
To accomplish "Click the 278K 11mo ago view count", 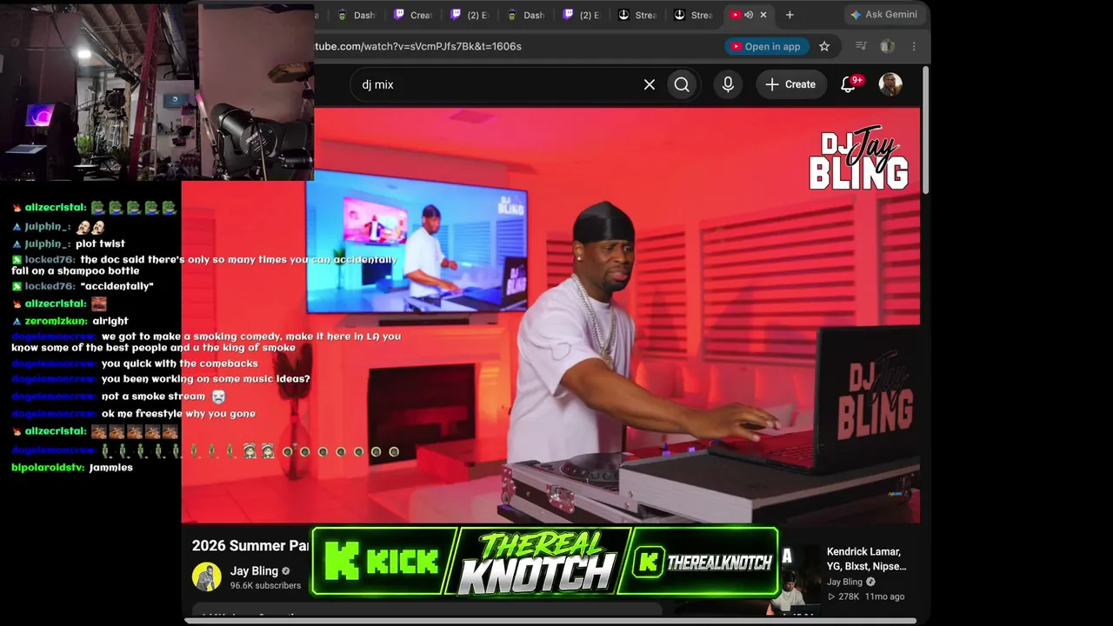I will point(866,596).
